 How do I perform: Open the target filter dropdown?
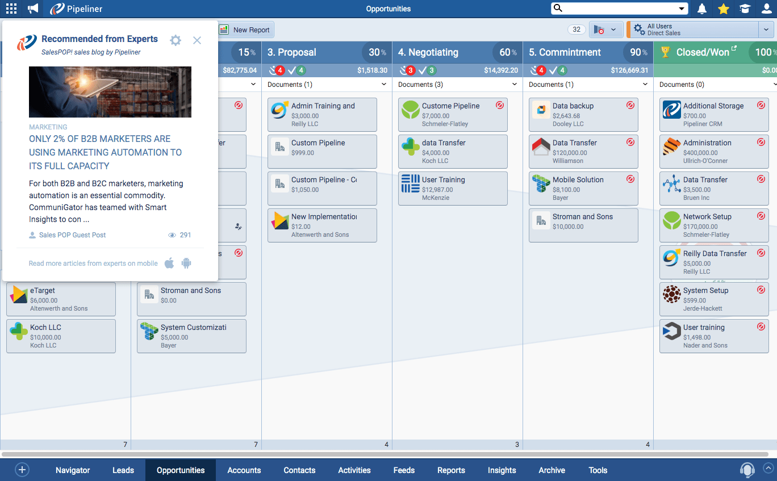coord(605,30)
